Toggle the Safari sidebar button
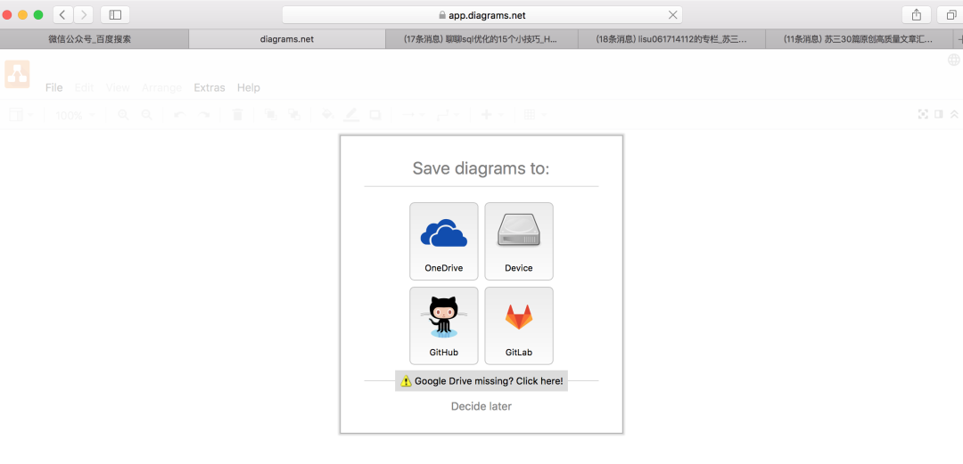 coord(115,14)
